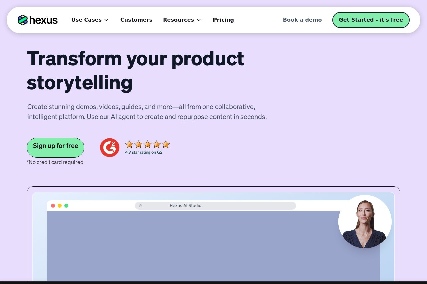Click the green dot in the demo window

66,206
